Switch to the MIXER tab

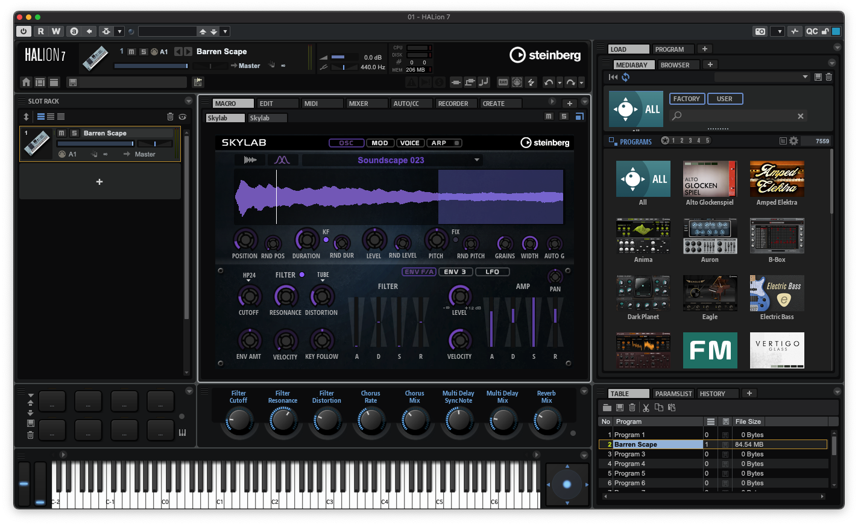click(367, 104)
